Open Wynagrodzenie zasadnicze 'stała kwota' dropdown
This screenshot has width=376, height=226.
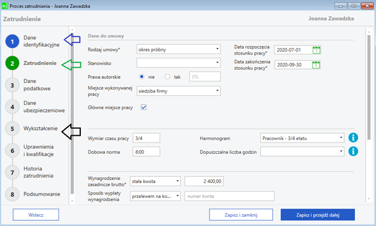[155, 181]
